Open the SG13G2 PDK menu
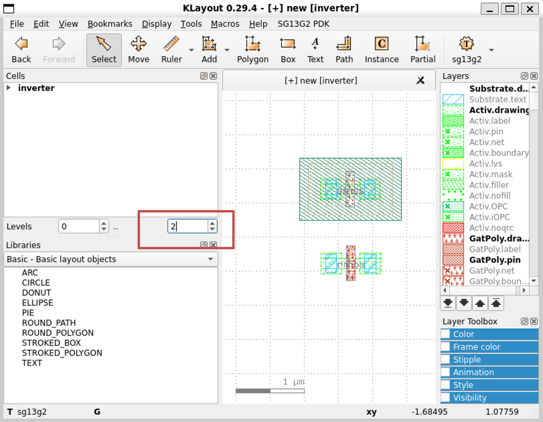This screenshot has width=543, height=422. 303,24
